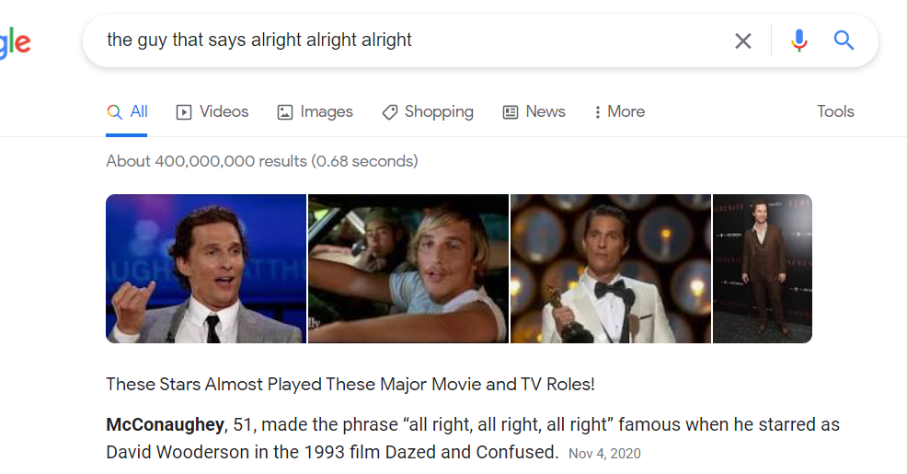Go to the News tab
This screenshot has width=907, height=474.
click(x=534, y=111)
